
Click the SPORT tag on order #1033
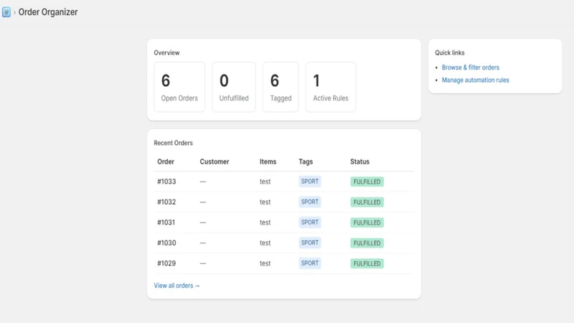(x=310, y=182)
